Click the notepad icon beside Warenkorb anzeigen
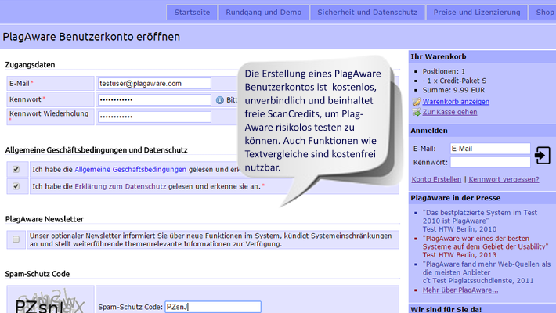The image size is (556, 313). tap(417, 102)
